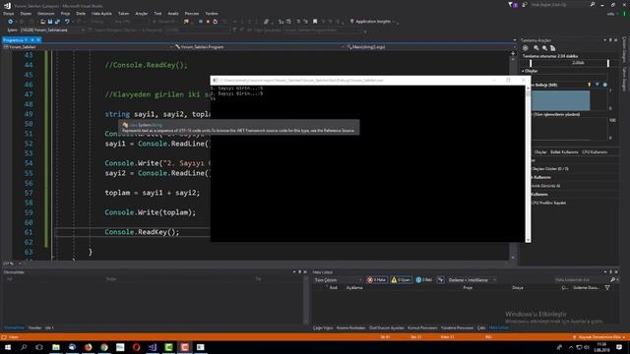Open the Düzen menu
Screen dimensions: 630x354
coord(26,13)
